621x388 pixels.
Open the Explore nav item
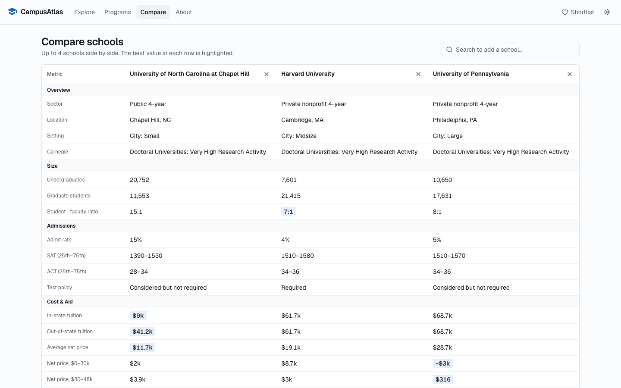point(85,12)
